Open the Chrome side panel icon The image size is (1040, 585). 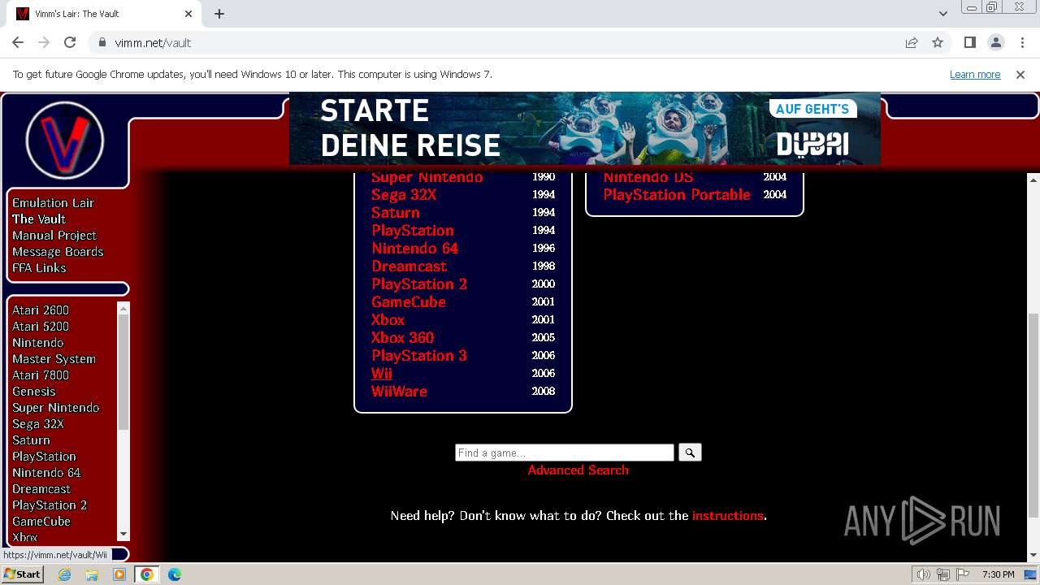(970, 42)
